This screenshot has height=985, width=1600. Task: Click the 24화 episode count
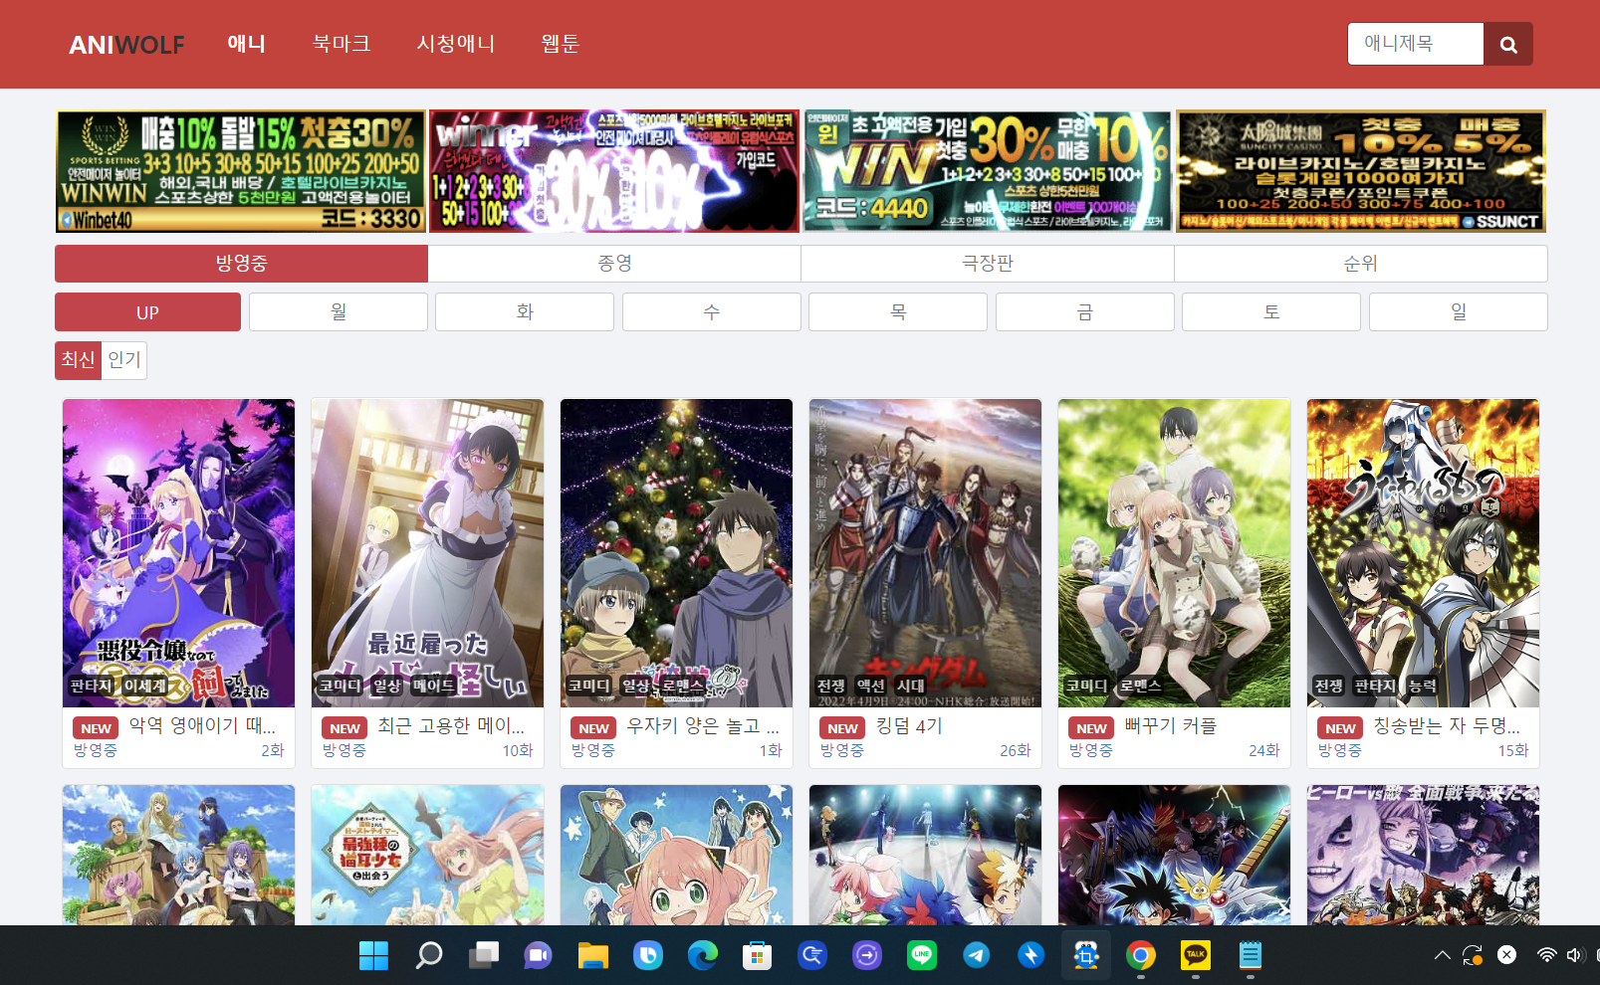coord(1264,751)
